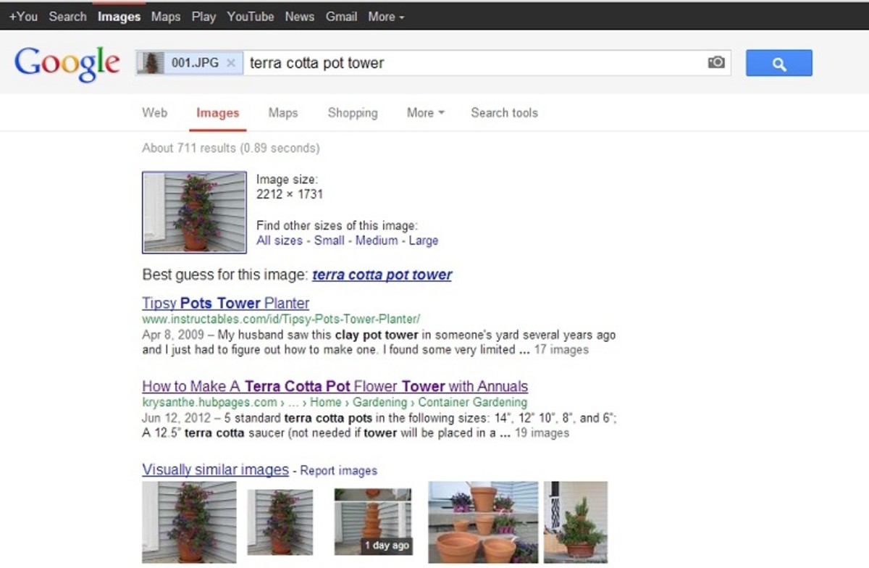Click the uploaded 001.JPG image chip
The width and height of the screenshot is (869, 568).
coord(190,63)
